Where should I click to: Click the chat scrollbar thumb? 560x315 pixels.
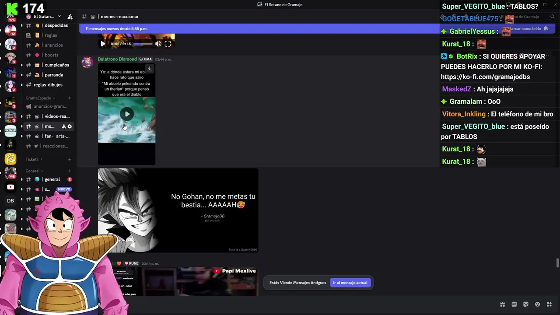[557, 262]
